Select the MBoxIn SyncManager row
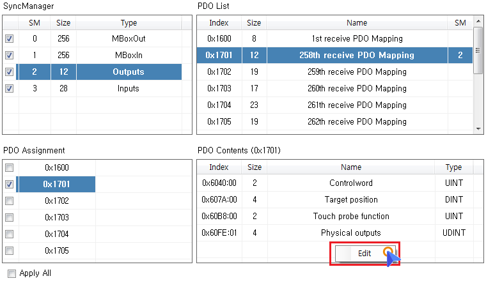This screenshot has height=283, width=486. [x=128, y=56]
